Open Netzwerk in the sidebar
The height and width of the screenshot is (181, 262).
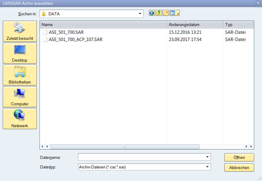tap(20, 119)
